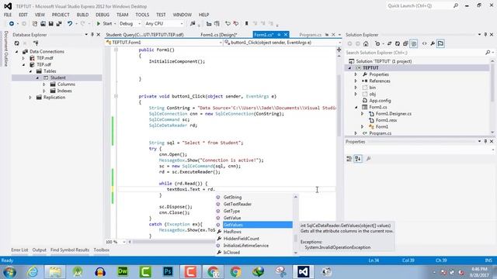Click the Save All toolbar icon
The image size is (497, 279).
59,24
